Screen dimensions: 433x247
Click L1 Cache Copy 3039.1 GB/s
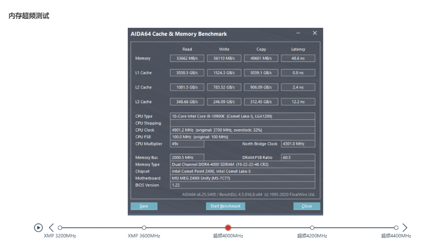(261, 73)
